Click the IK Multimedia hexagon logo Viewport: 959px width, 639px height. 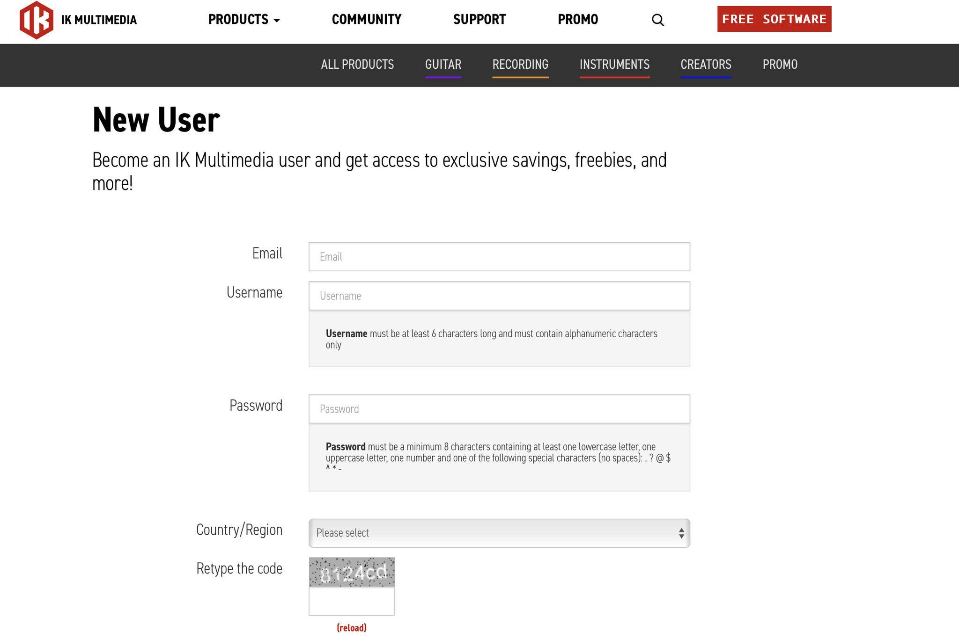coord(37,20)
